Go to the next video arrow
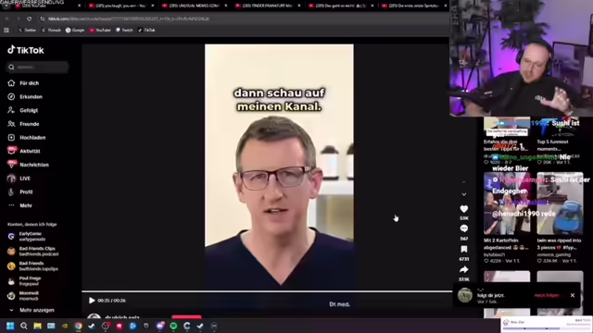This screenshot has height=333, width=593. pos(464,194)
